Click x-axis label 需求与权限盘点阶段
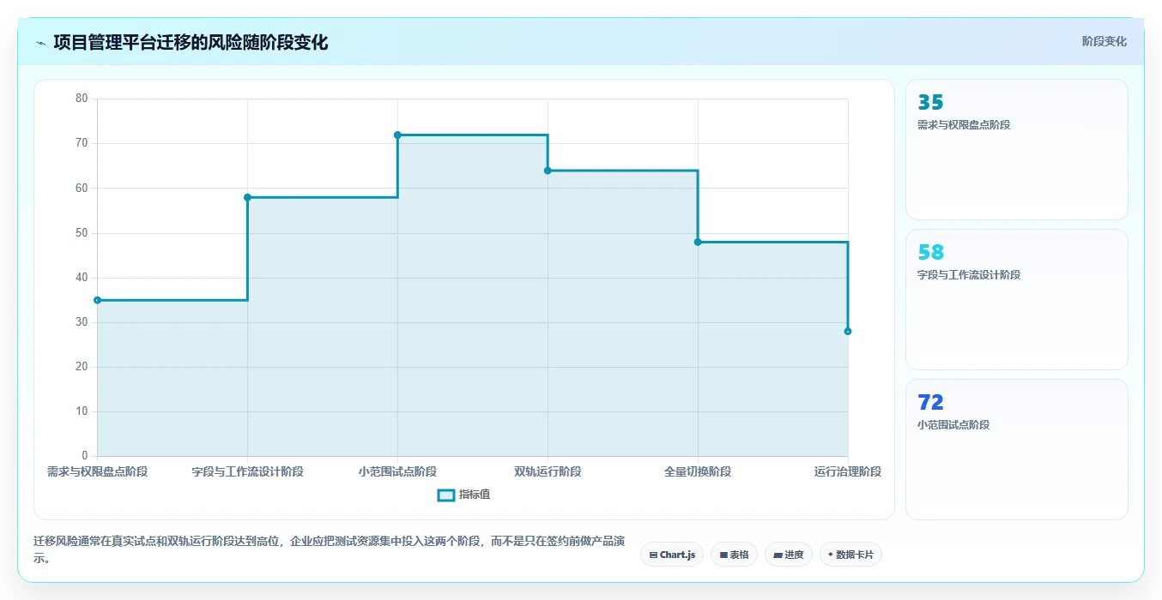Screen dimensions: 1162x600 pyautogui.click(x=97, y=471)
